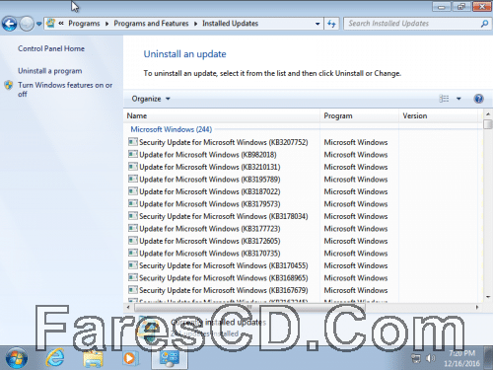This screenshot has width=493, height=370.
Task: Refresh the Installed Updates view
Action: pos(331,24)
